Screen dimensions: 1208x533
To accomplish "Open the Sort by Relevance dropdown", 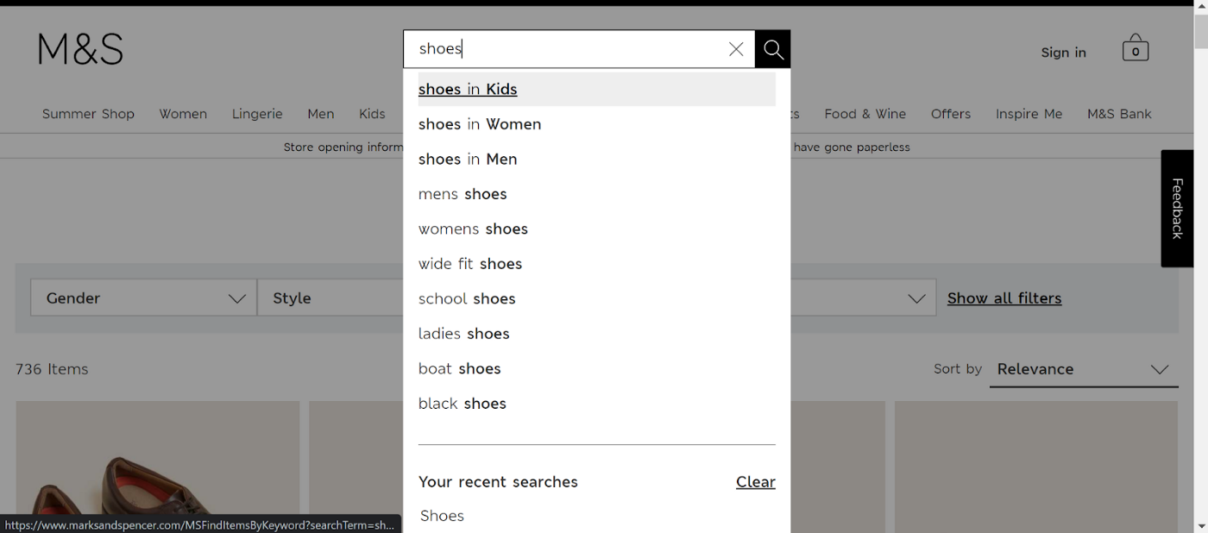I will coord(1084,369).
